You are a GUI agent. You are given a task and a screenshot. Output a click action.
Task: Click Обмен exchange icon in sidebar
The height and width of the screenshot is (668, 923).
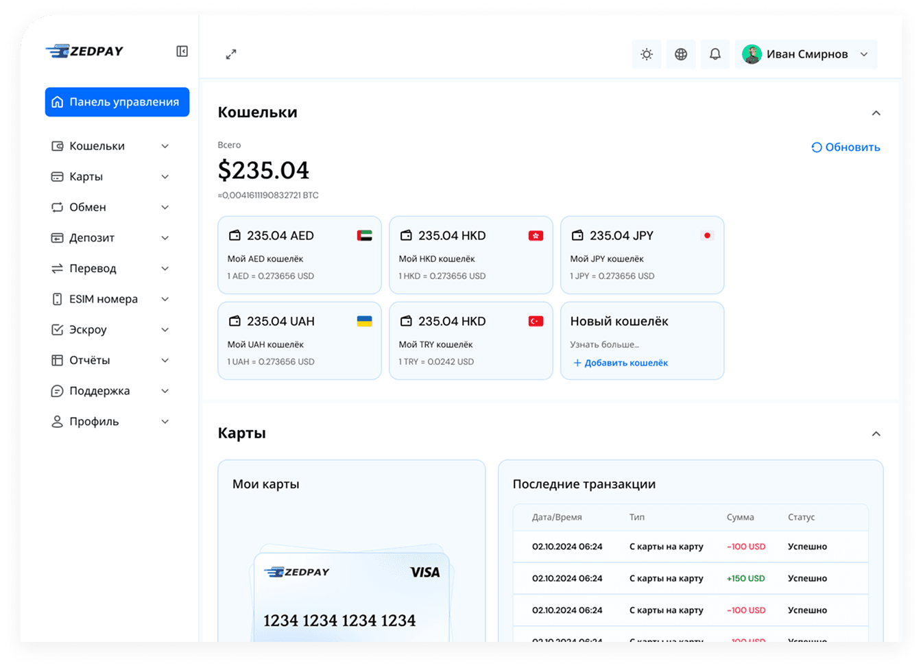[x=58, y=207]
